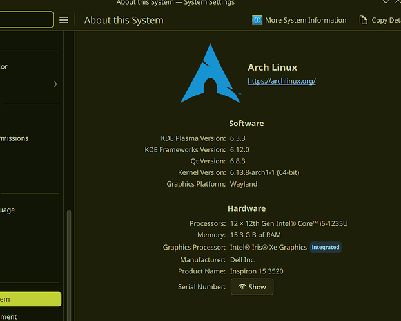The height and width of the screenshot is (321, 401).
Task: Click the Hardware section heading
Action: tap(246, 208)
